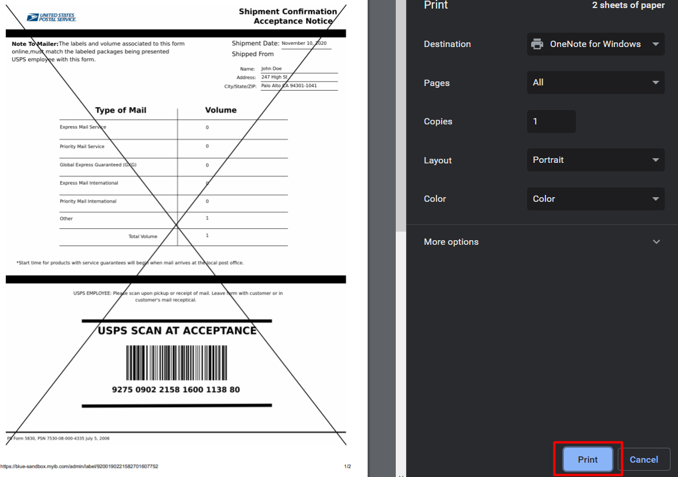Click the USPS logo in the preview
Image resolution: width=678 pixels, height=477 pixels.
pos(51,18)
